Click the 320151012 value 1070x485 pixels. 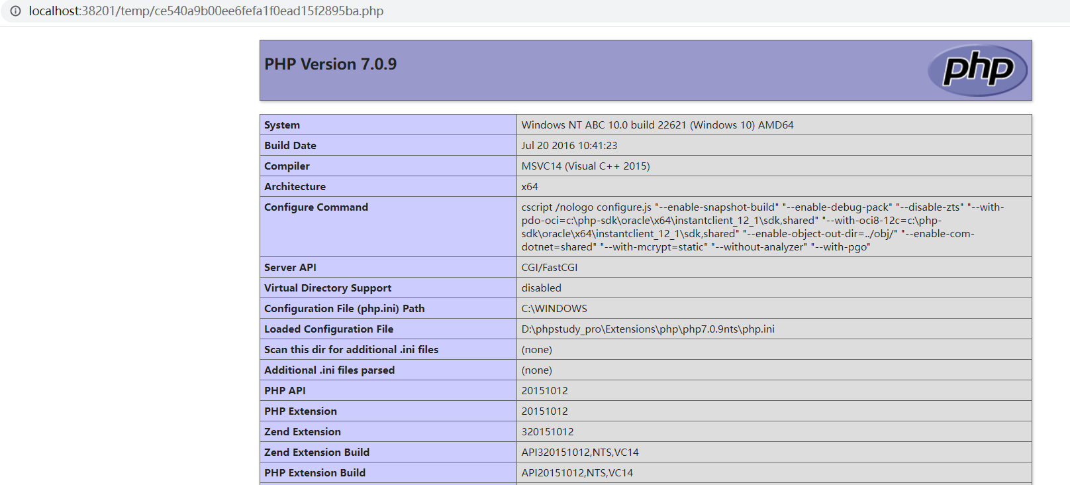tap(548, 432)
